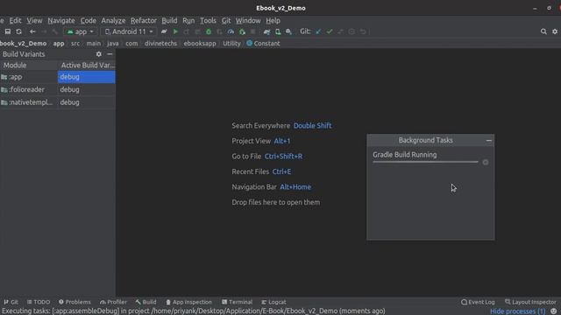
Task: Open the Logcat tool window tab
Action: (273, 302)
